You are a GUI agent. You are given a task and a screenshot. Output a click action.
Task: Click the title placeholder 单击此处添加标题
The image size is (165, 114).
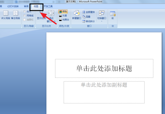(x=104, y=68)
